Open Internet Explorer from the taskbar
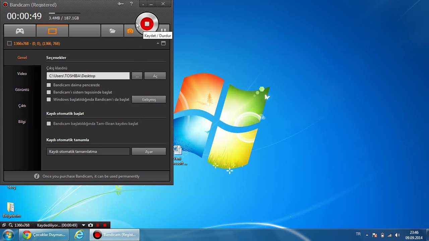429x241 pixels. pyautogui.click(x=79, y=235)
